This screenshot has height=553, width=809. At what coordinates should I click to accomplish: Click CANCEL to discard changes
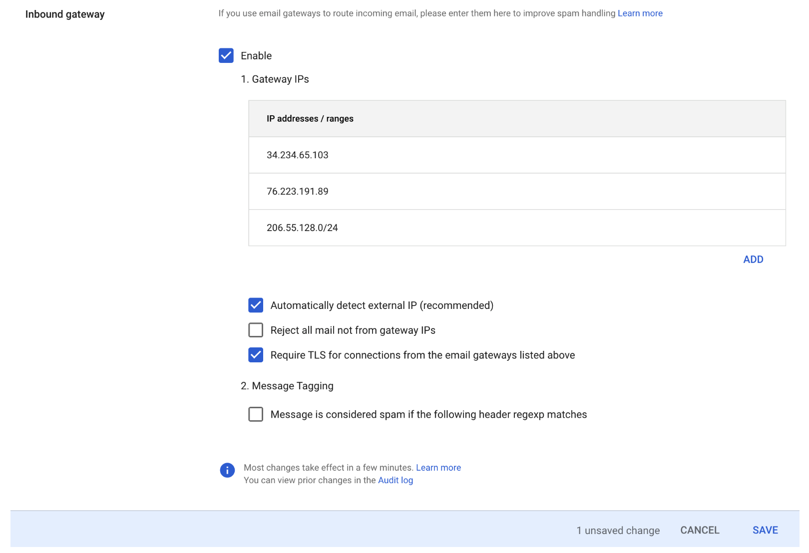[699, 530]
